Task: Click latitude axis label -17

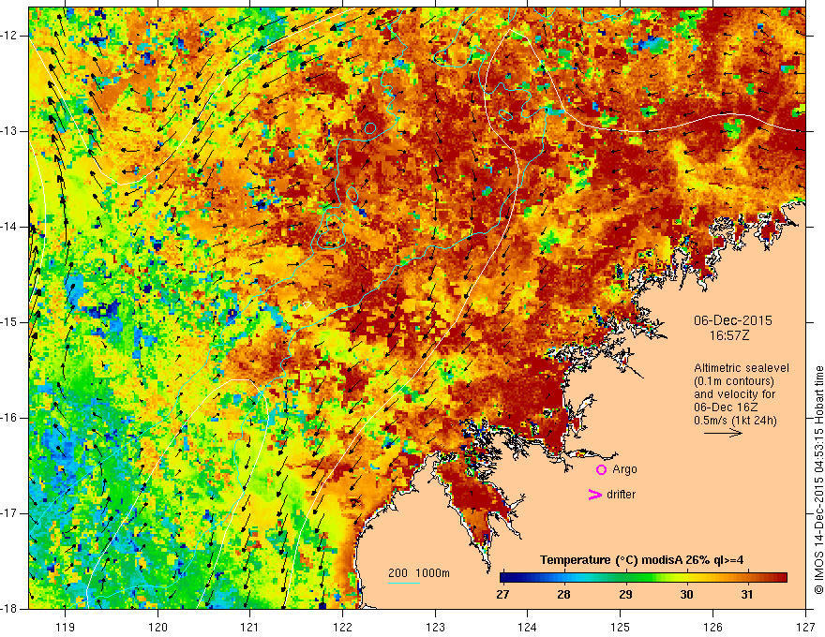Action: (x=9, y=513)
